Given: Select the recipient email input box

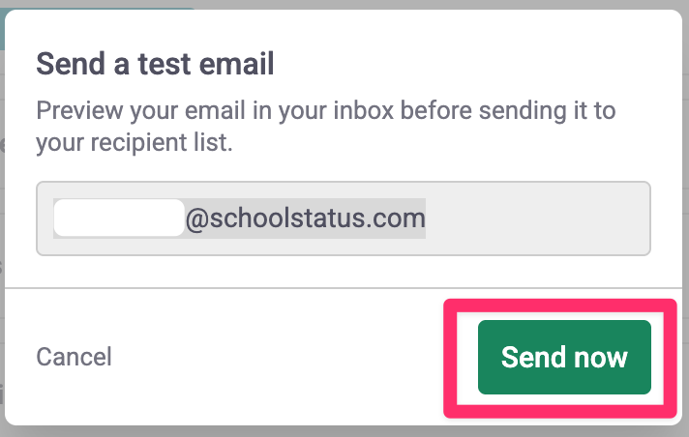Looking at the screenshot, I should coord(343,218).
